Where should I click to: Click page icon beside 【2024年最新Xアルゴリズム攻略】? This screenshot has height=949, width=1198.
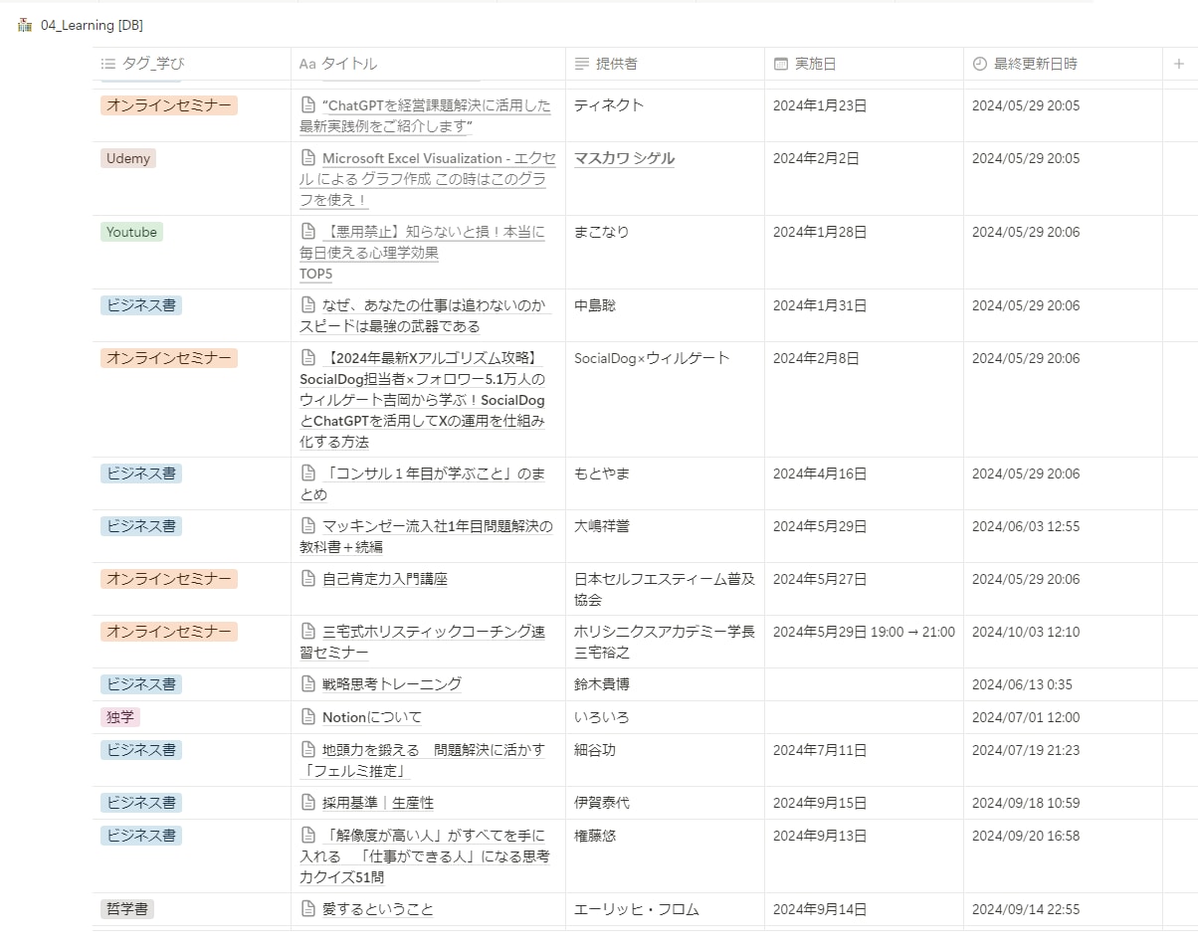pos(308,358)
